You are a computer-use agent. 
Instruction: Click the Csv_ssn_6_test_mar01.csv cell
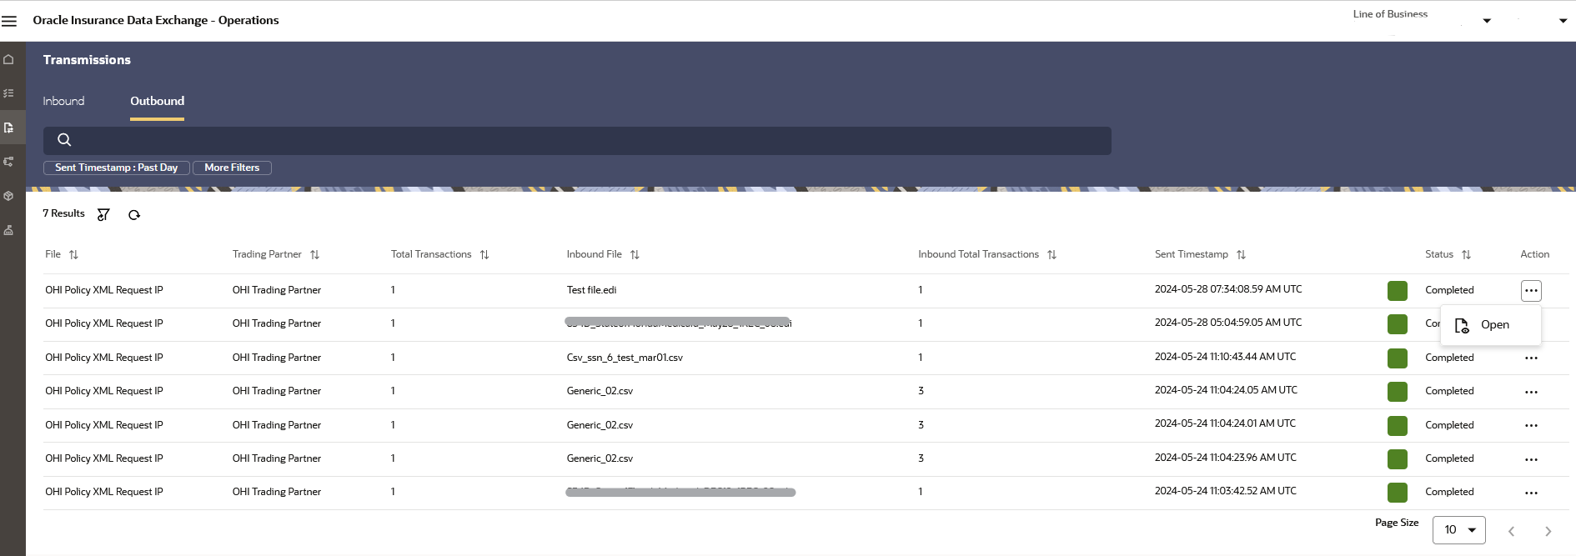(625, 358)
